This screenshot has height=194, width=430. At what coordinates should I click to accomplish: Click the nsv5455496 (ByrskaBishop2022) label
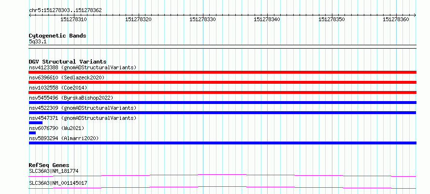pyautogui.click(x=71, y=98)
